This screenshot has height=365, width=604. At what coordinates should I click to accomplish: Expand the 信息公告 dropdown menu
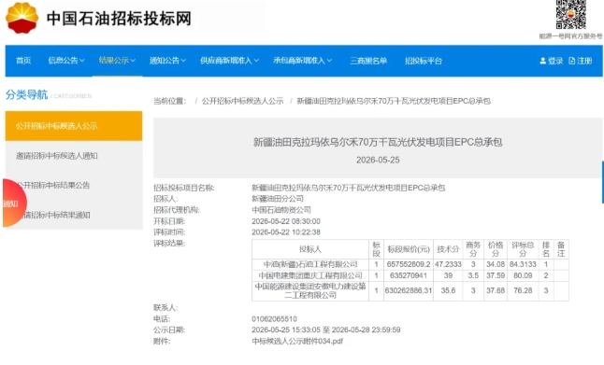click(x=66, y=61)
